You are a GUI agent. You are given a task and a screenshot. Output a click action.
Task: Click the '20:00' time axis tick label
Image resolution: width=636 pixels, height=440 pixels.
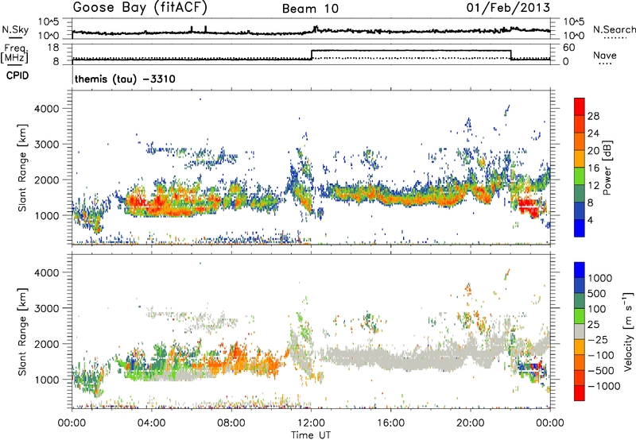pyautogui.click(x=471, y=423)
